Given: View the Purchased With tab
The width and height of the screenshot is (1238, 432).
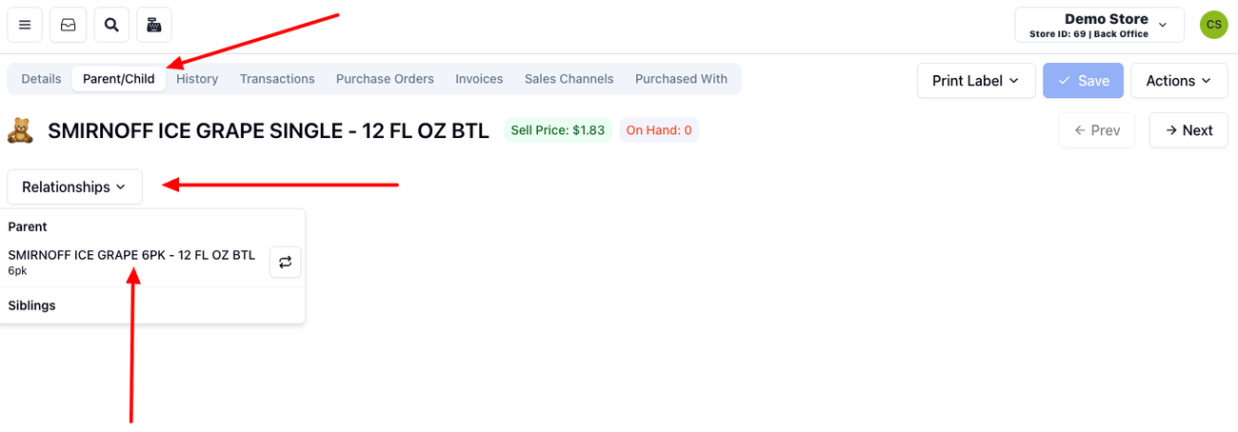Looking at the screenshot, I should [681, 79].
